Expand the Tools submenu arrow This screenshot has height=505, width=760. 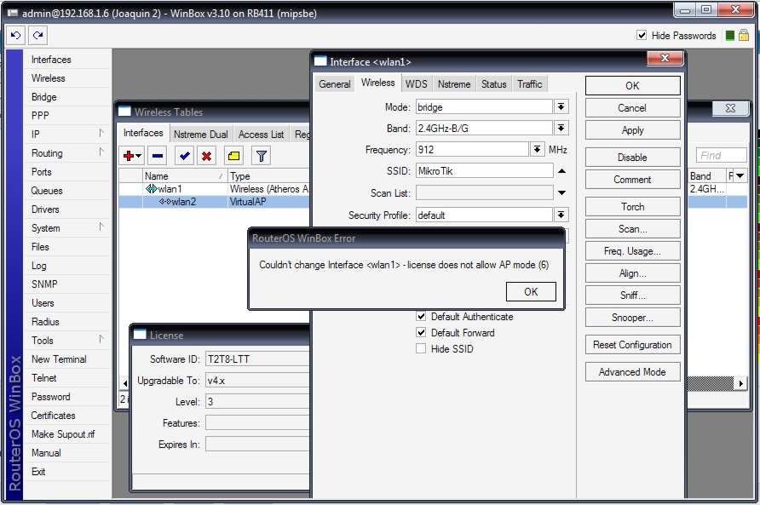pyautogui.click(x=101, y=339)
